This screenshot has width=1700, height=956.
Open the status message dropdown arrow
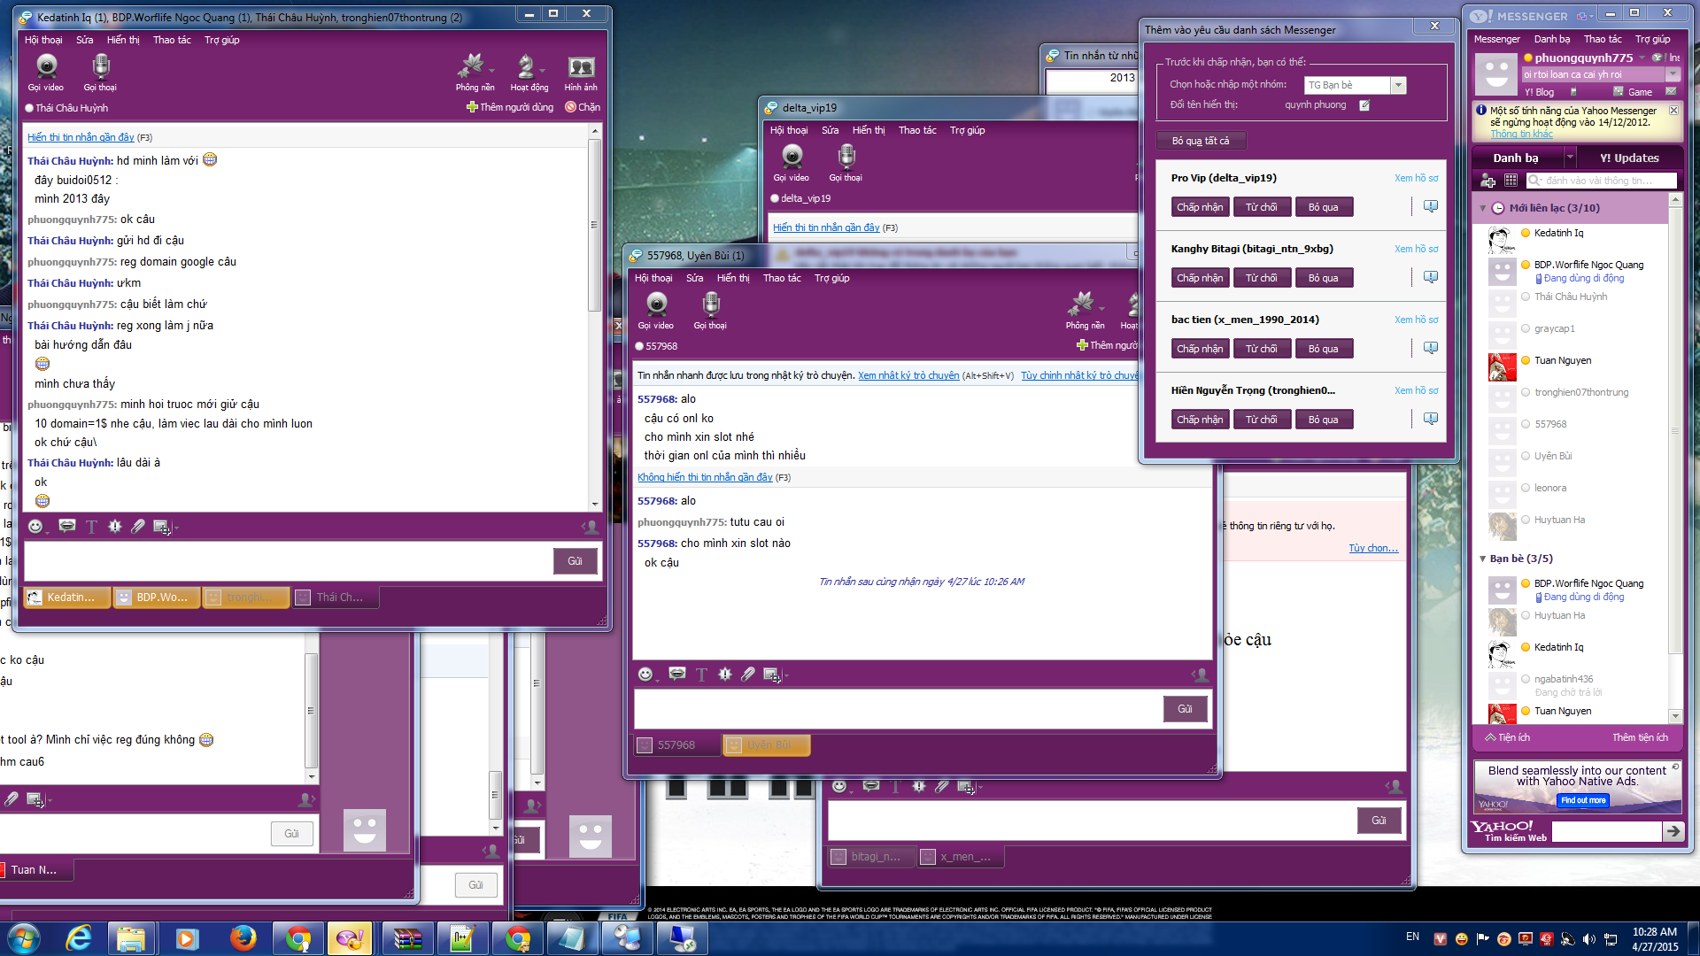pyautogui.click(x=1673, y=74)
